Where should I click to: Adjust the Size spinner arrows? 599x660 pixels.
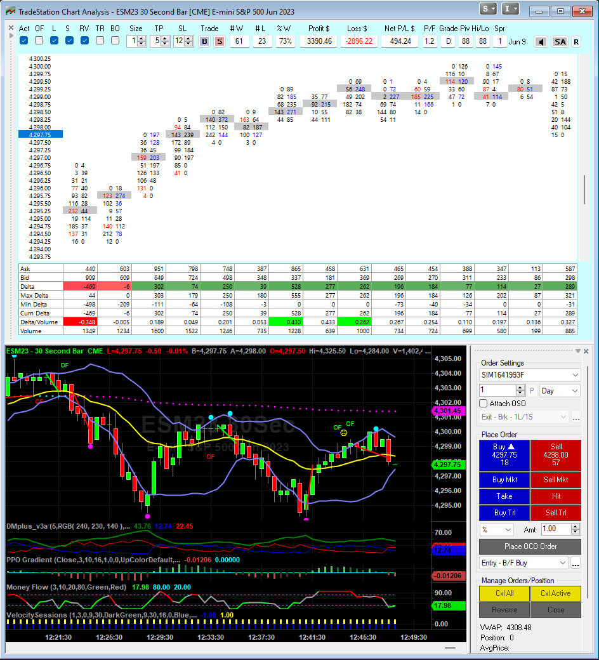point(142,41)
